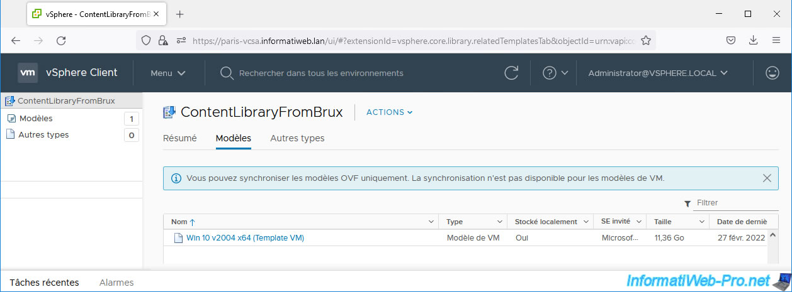Click the site permissions icon in the address bar
792x292 pixels.
point(181,40)
